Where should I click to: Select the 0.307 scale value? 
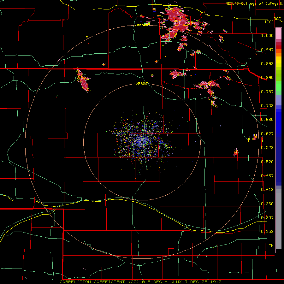pos(267,218)
